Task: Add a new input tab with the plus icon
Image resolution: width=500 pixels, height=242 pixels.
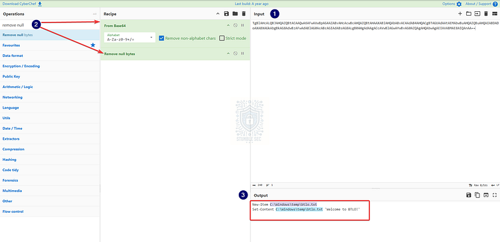Action: [x=460, y=14]
